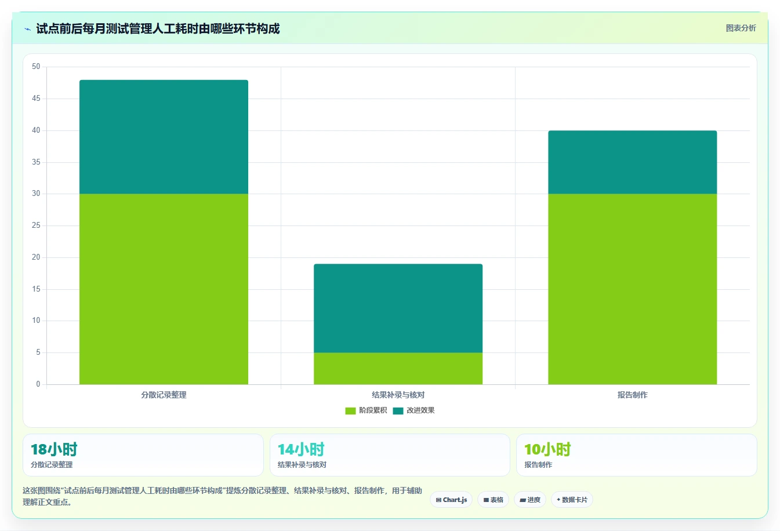This screenshot has height=531, width=780.
Task: Click the 报告制作 caption under 10小时
Action: coord(538,465)
